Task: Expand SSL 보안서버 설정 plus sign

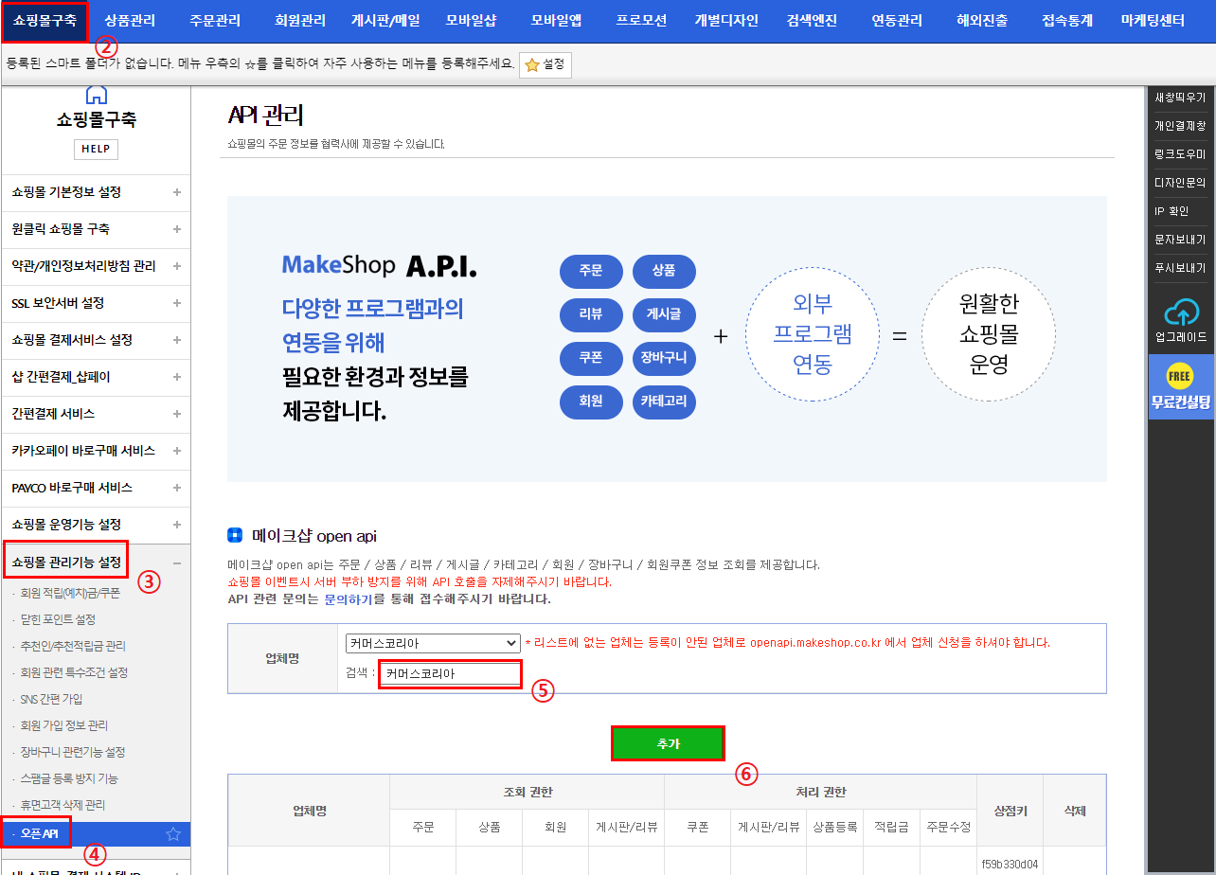Action: click(177, 303)
